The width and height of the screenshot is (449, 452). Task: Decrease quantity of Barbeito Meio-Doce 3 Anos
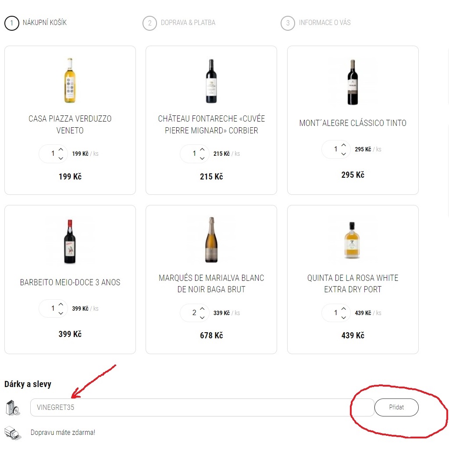61,313
